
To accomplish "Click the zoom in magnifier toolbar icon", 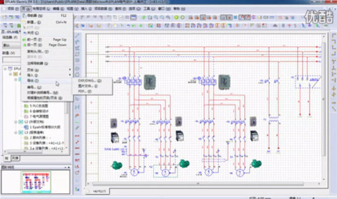I will (156, 17).
